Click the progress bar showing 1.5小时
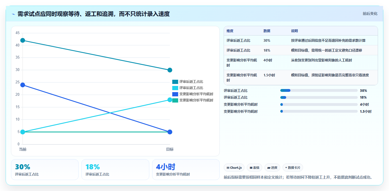 (x=319, y=111)
